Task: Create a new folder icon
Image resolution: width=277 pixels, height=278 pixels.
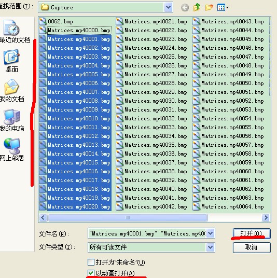Action: tap(209, 7)
